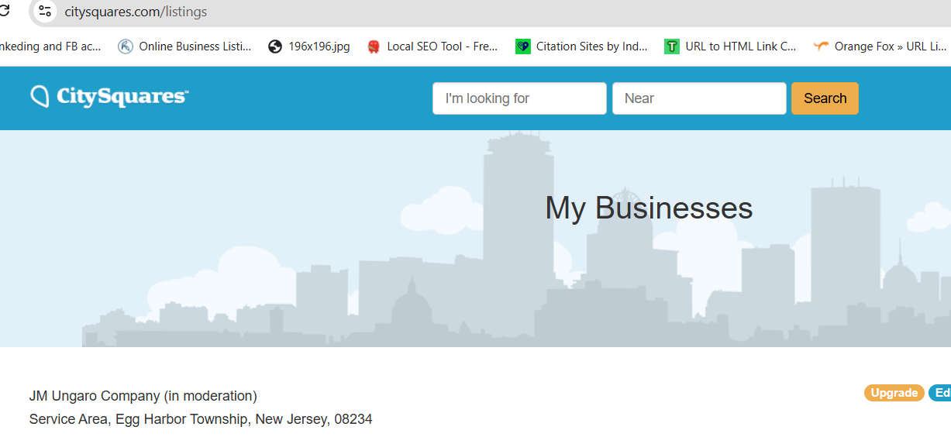Screen dimensions: 951x444
Task: Click the 'My Businesses' heading
Action: 649,208
